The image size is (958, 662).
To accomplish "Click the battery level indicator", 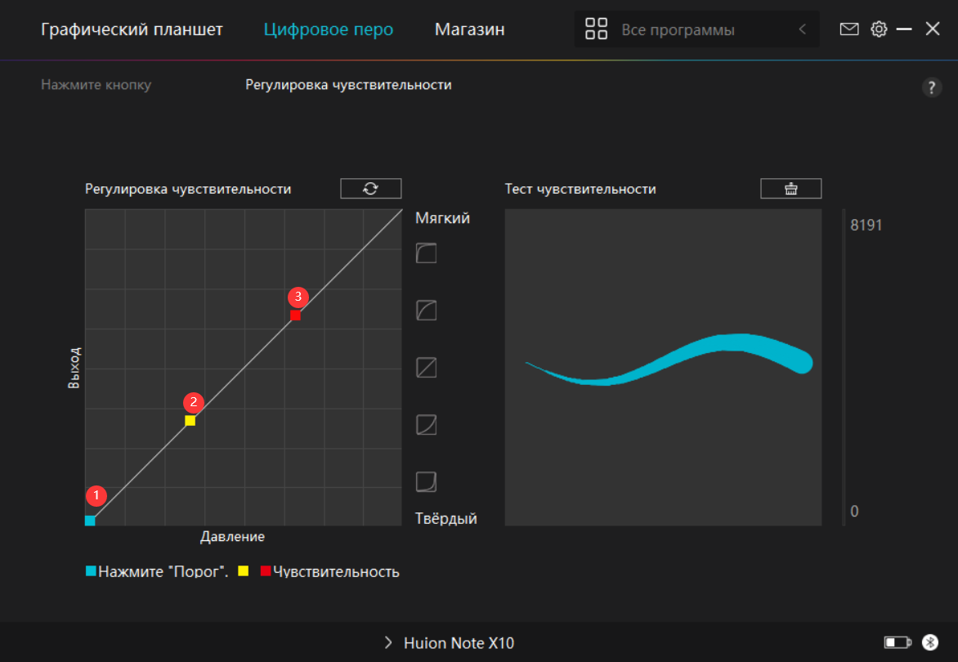I will [x=898, y=642].
